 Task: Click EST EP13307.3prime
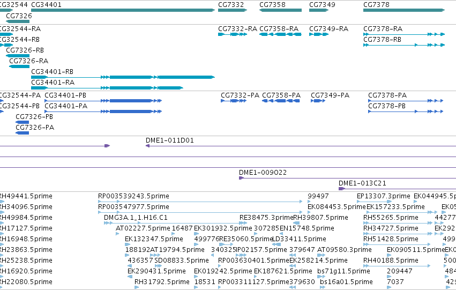(384, 196)
